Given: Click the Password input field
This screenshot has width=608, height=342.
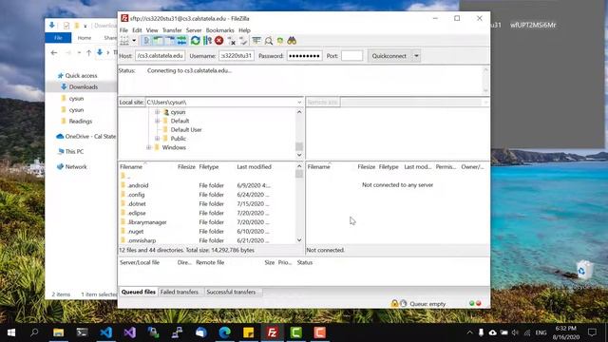Looking at the screenshot, I should tap(304, 56).
